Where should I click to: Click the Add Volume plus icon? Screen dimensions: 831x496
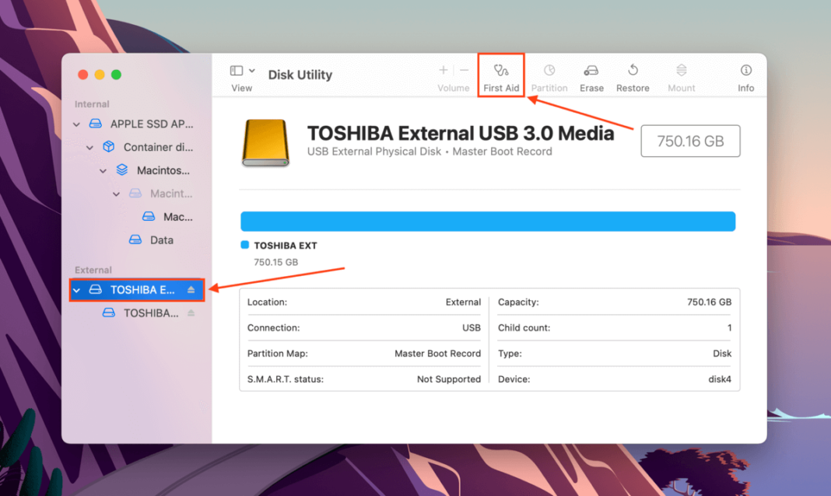pyautogui.click(x=442, y=71)
